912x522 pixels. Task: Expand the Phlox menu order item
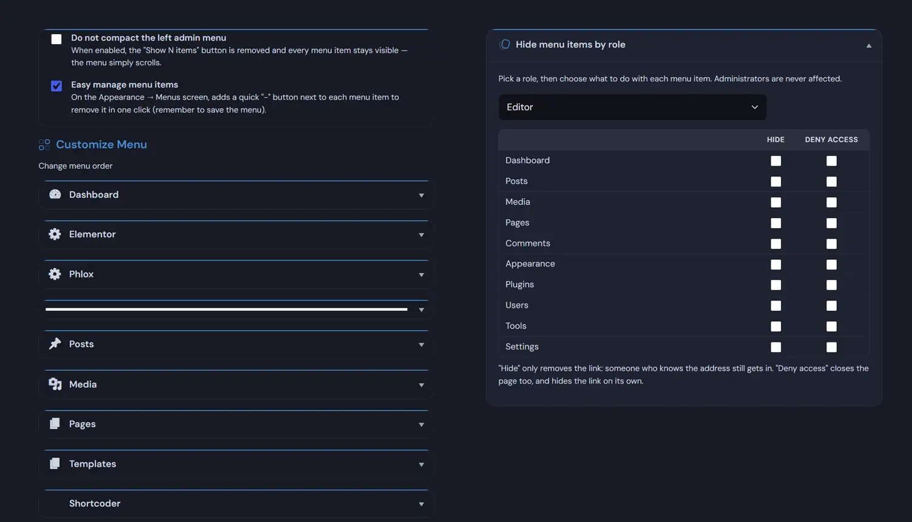[421, 275]
